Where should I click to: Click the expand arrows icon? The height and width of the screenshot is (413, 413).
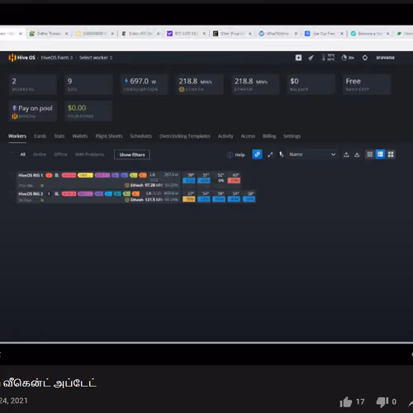(270, 154)
